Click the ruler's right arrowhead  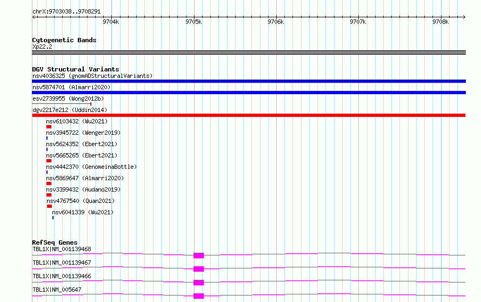click(x=464, y=17)
